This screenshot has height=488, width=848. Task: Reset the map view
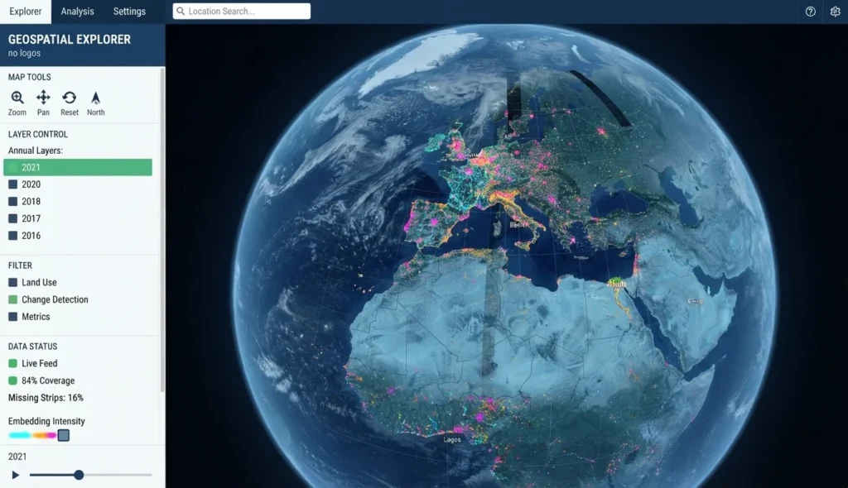[x=70, y=103]
